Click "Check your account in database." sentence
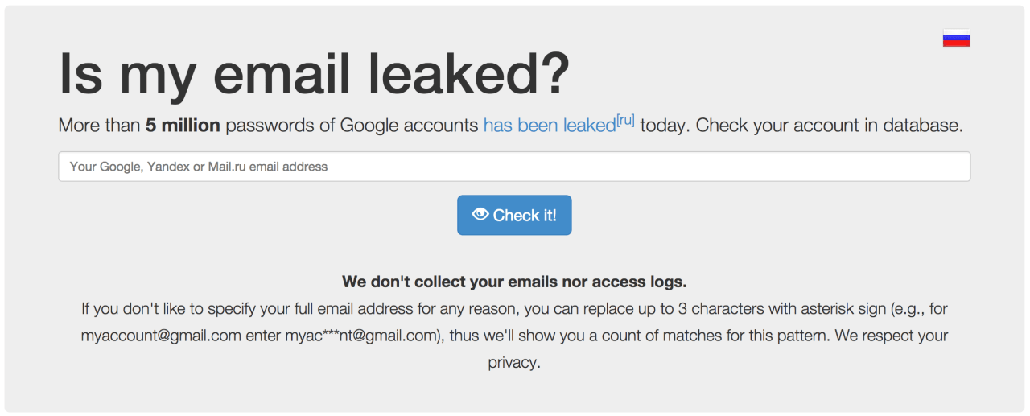1030x416 pixels. point(830,126)
